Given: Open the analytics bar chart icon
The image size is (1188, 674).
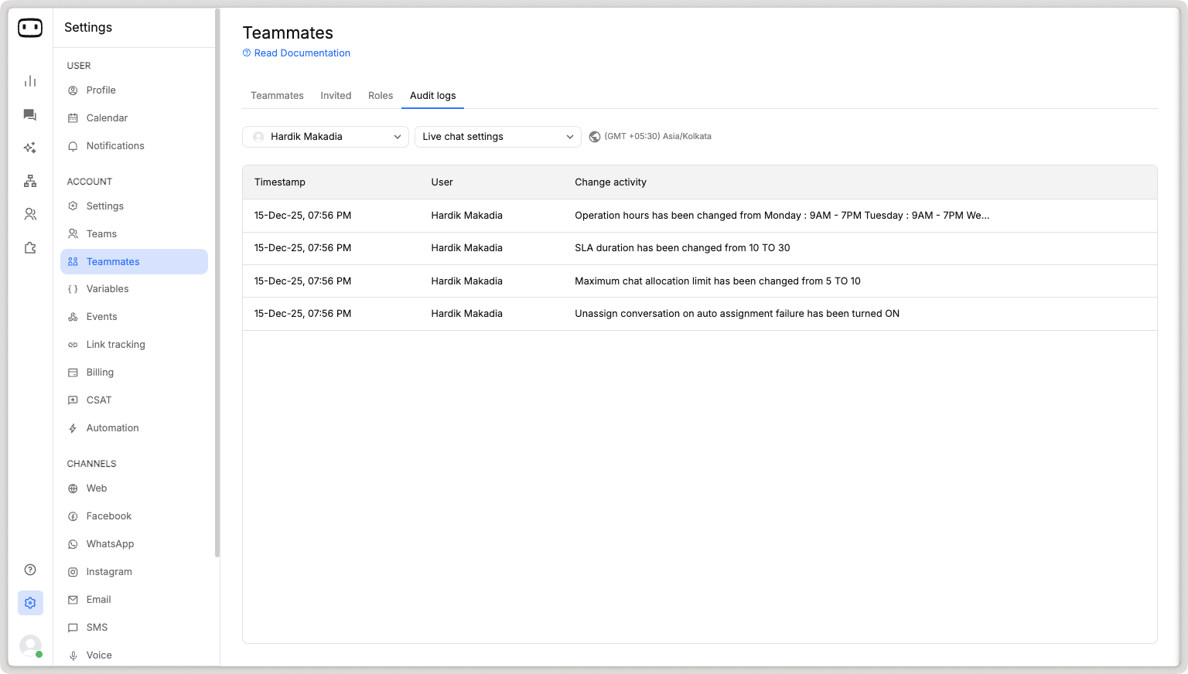Looking at the screenshot, I should 30,81.
